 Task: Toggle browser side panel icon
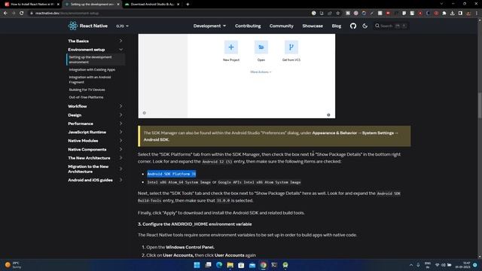coord(460,14)
